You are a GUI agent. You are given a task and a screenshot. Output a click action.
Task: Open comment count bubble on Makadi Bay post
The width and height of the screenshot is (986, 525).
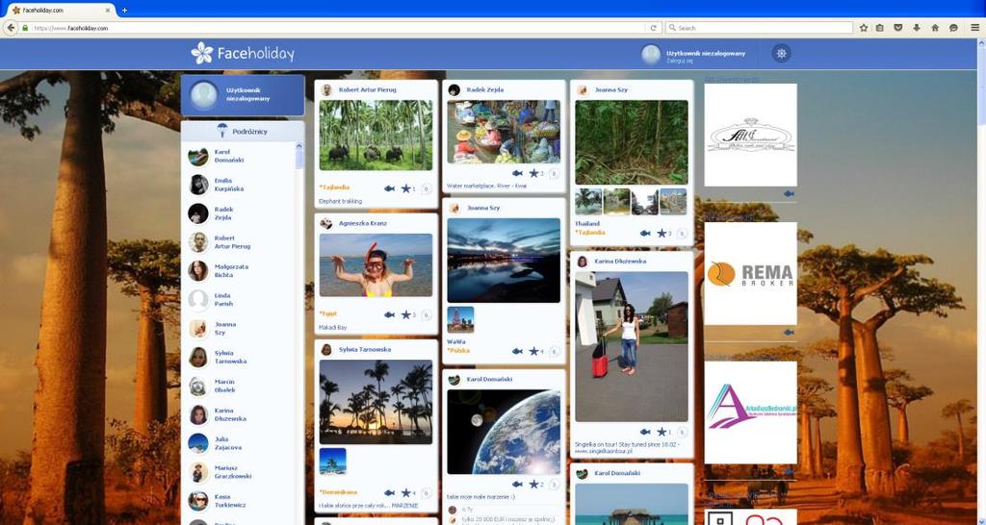click(x=426, y=314)
